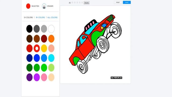Viewport: 172px width, 97px height.
Task: Select the pale peach color swatch
Action: [x=51, y=77]
